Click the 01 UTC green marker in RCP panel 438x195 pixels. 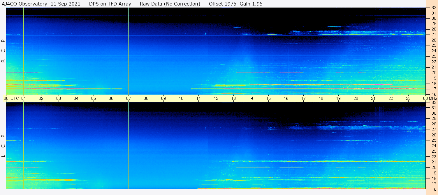tap(24, 51)
